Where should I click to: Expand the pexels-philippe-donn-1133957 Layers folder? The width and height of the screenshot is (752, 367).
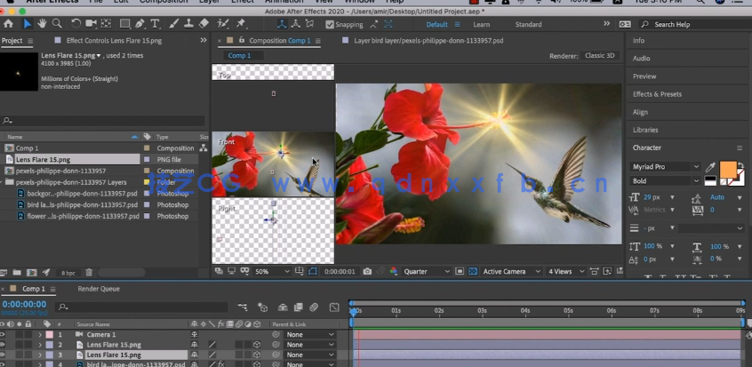pos(2,182)
